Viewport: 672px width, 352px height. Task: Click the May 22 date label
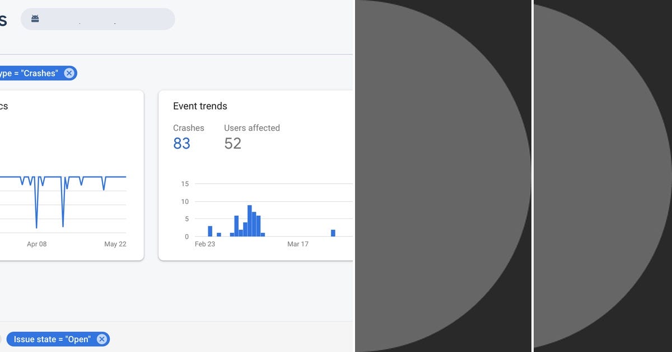point(115,244)
